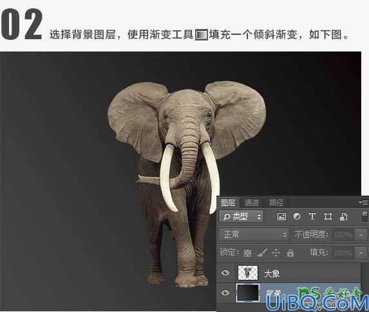Open the Layers panel flyout menu
Viewport: 369px width, 312px height.
coord(363,202)
